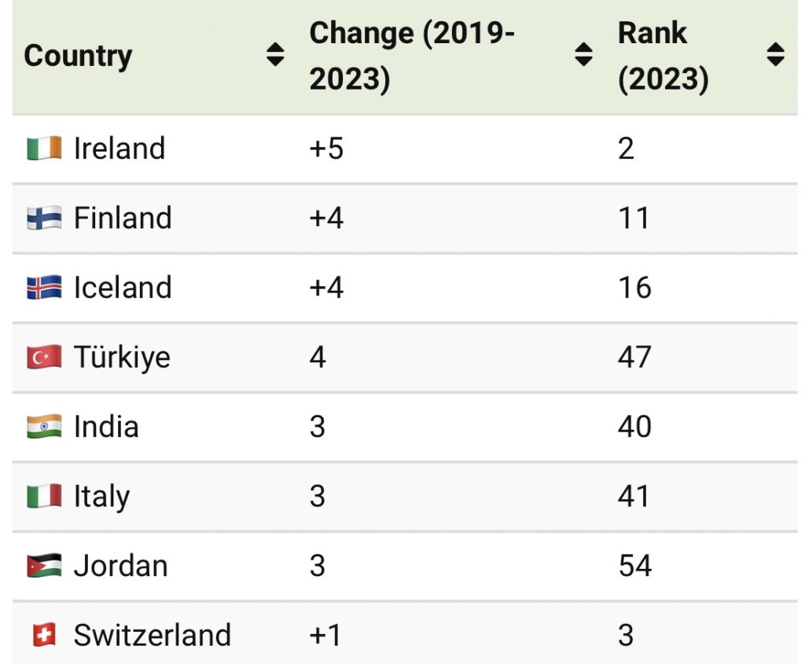Click Jordan's rank value 54
The height and width of the screenshot is (664, 805).
click(634, 566)
